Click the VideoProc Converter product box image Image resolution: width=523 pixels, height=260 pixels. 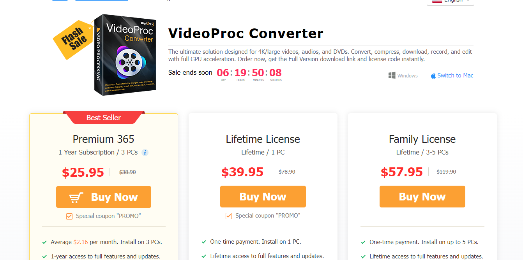click(125, 54)
